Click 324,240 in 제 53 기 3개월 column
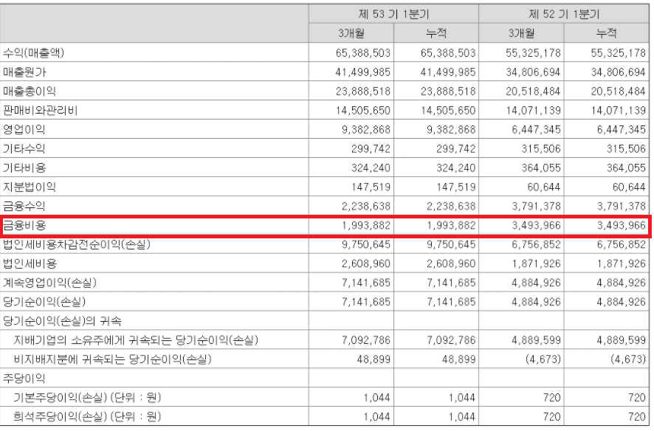 (x=371, y=168)
